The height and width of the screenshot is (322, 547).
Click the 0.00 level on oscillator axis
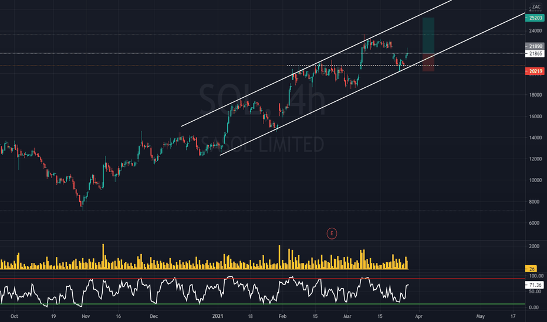pyautogui.click(x=534, y=307)
